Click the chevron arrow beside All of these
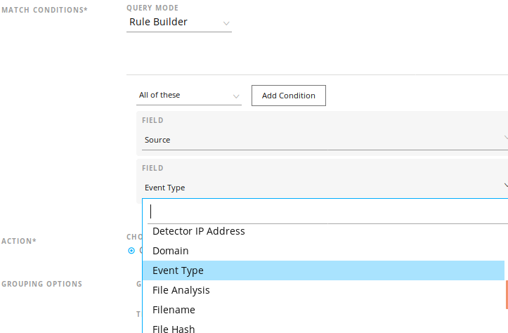 [235, 96]
